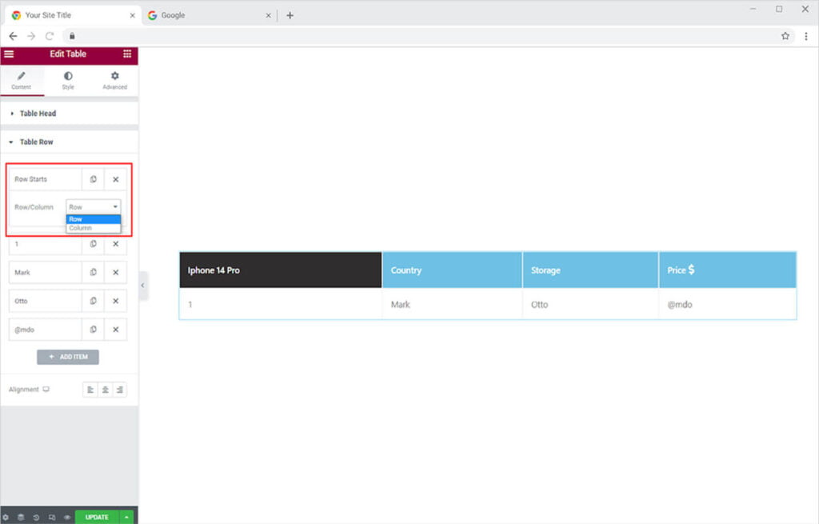Set alignment to left

pyautogui.click(x=90, y=390)
